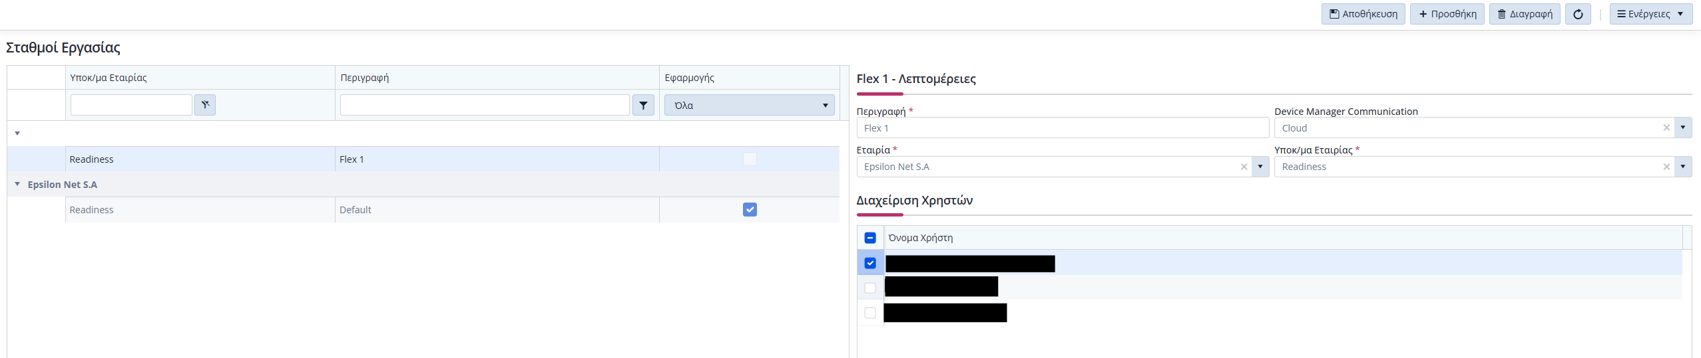
Task: Click Readiness cell in Flex 1 row
Action: (200, 159)
